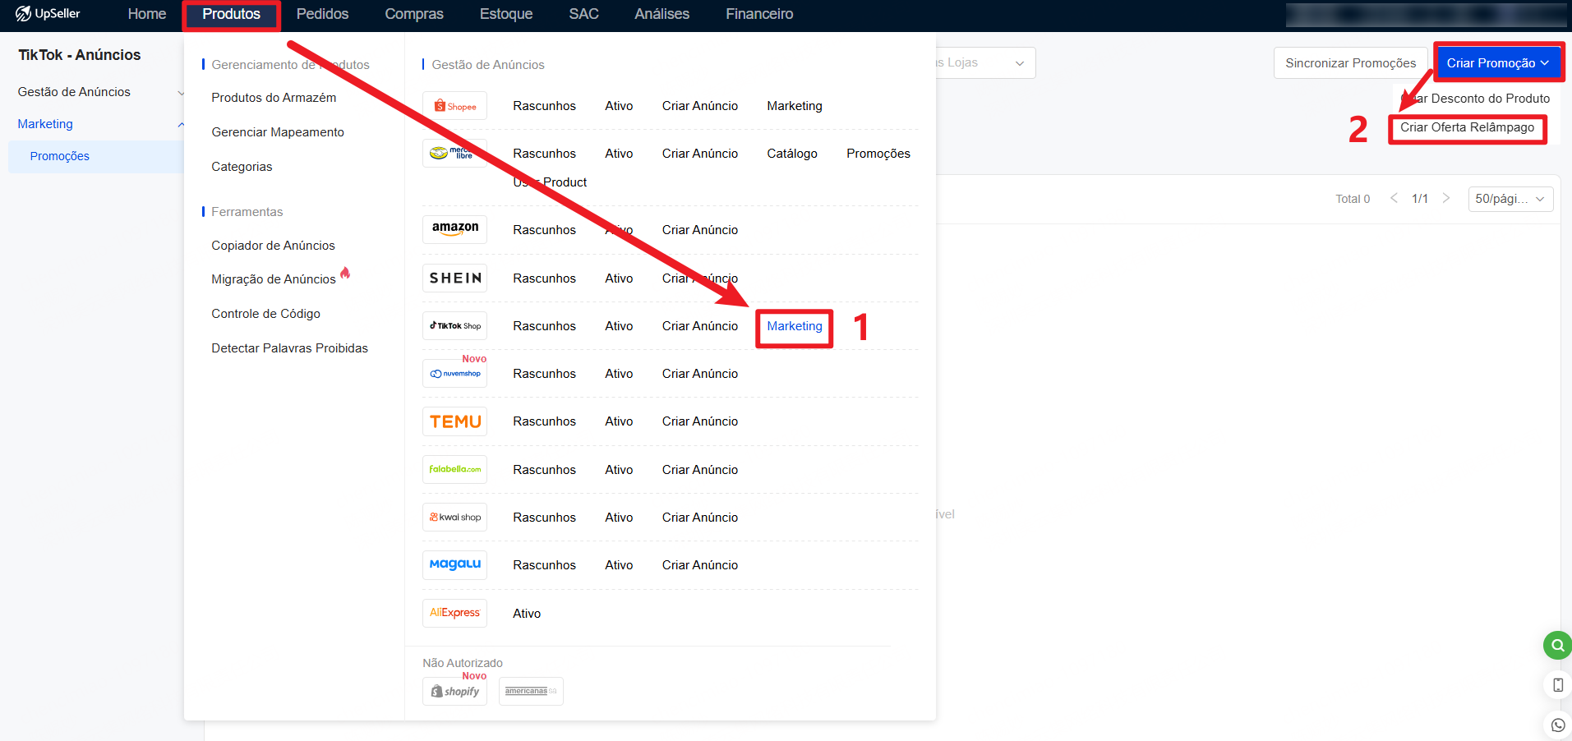Image resolution: width=1572 pixels, height=741 pixels.
Task: Click the TEMU marketplace logo
Action: click(454, 421)
